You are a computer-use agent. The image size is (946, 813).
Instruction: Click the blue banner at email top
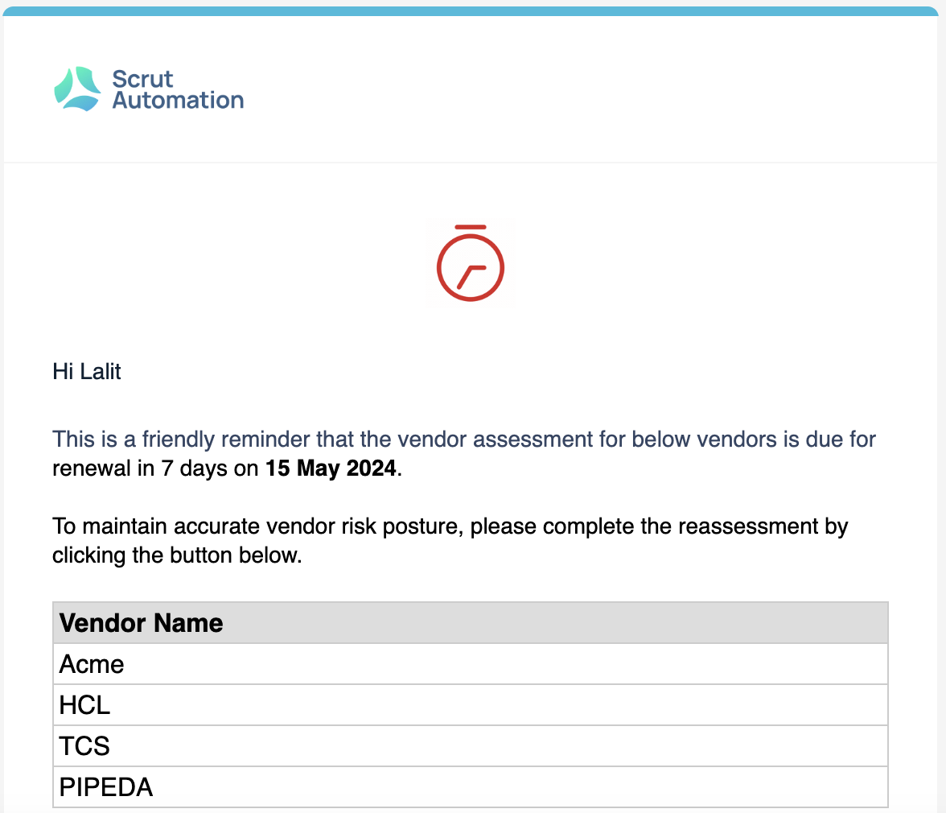click(x=471, y=10)
